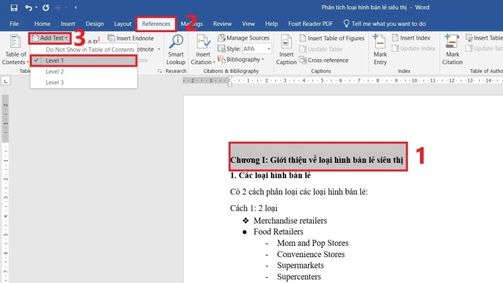
Task: Open the Table of Contents gallery
Action: coord(15,50)
